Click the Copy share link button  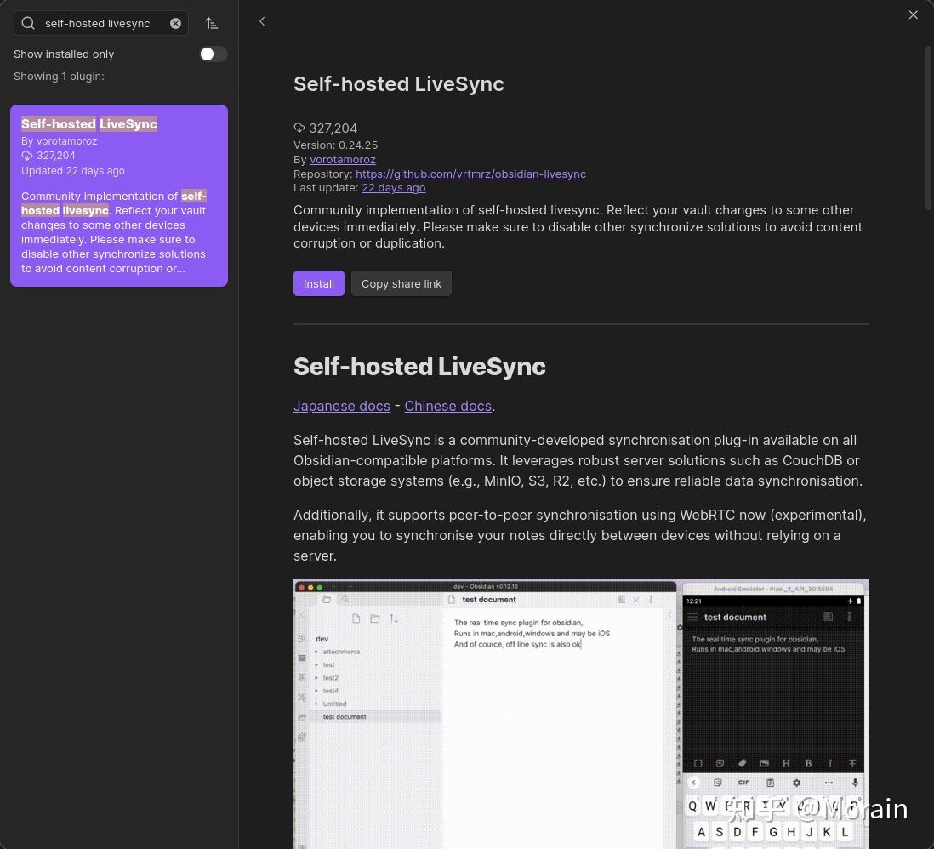tap(401, 283)
